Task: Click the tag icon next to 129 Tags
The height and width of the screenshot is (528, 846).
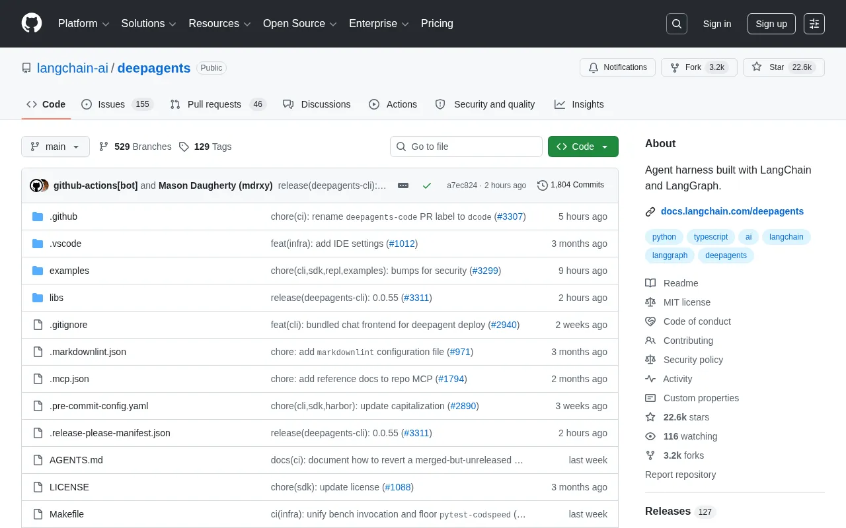Action: point(184,147)
